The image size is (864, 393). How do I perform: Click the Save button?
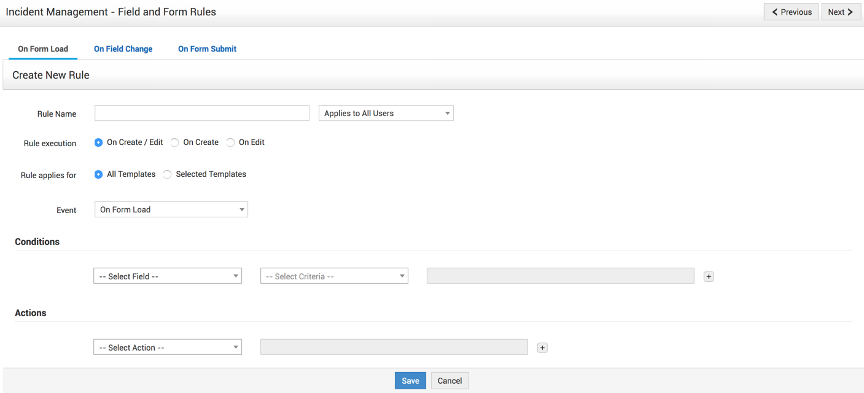pyautogui.click(x=410, y=381)
